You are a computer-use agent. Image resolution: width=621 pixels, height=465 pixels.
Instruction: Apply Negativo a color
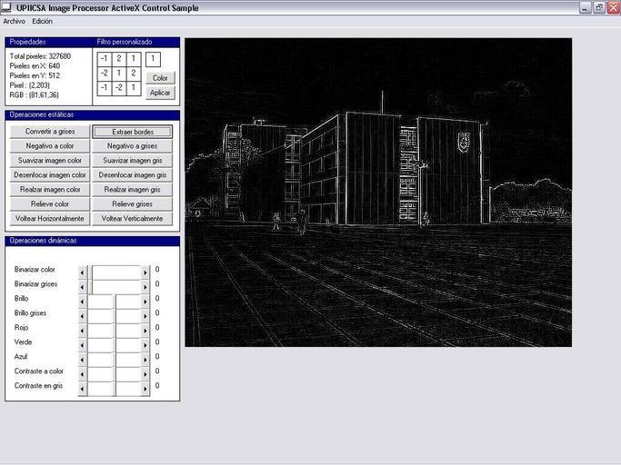[50, 146]
